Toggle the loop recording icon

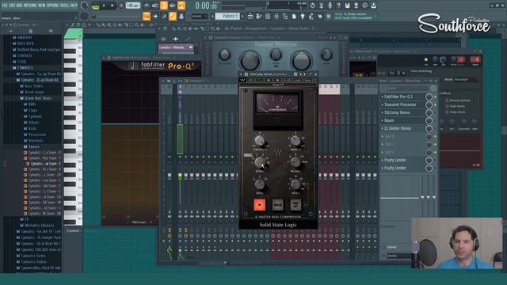181,6
